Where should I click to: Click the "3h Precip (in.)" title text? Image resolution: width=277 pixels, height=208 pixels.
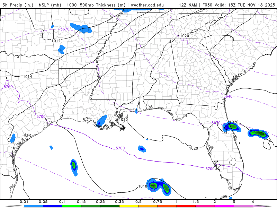click(x=18, y=5)
